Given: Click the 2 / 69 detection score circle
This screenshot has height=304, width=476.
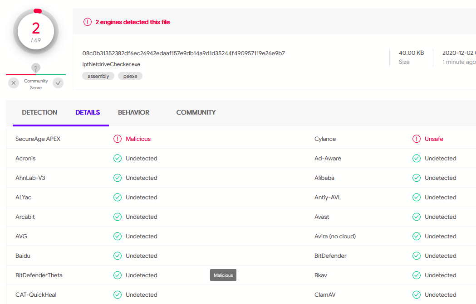Looking at the screenshot, I should point(36,32).
